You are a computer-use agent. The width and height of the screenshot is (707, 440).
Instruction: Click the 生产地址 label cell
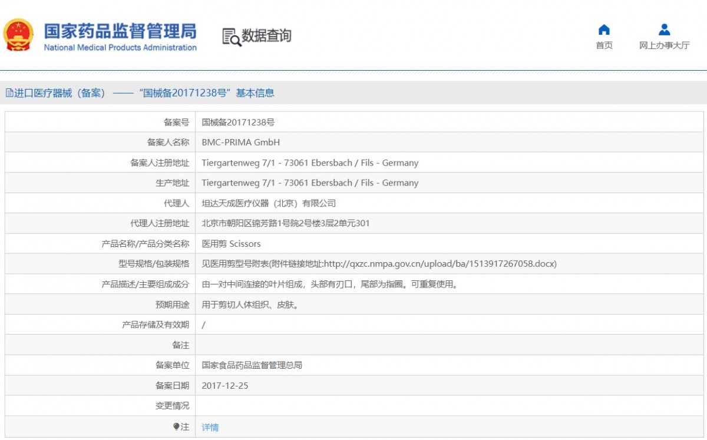click(x=100, y=183)
